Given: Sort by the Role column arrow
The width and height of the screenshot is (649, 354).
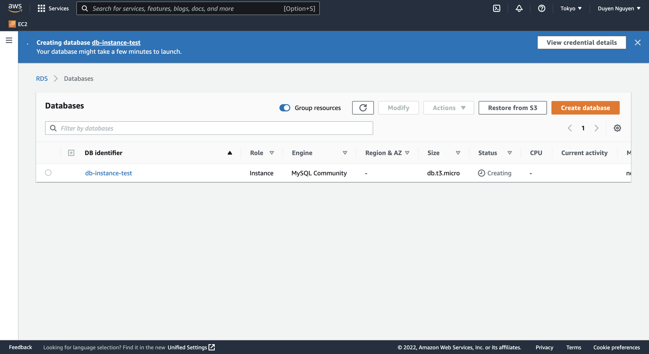Looking at the screenshot, I should [272, 153].
